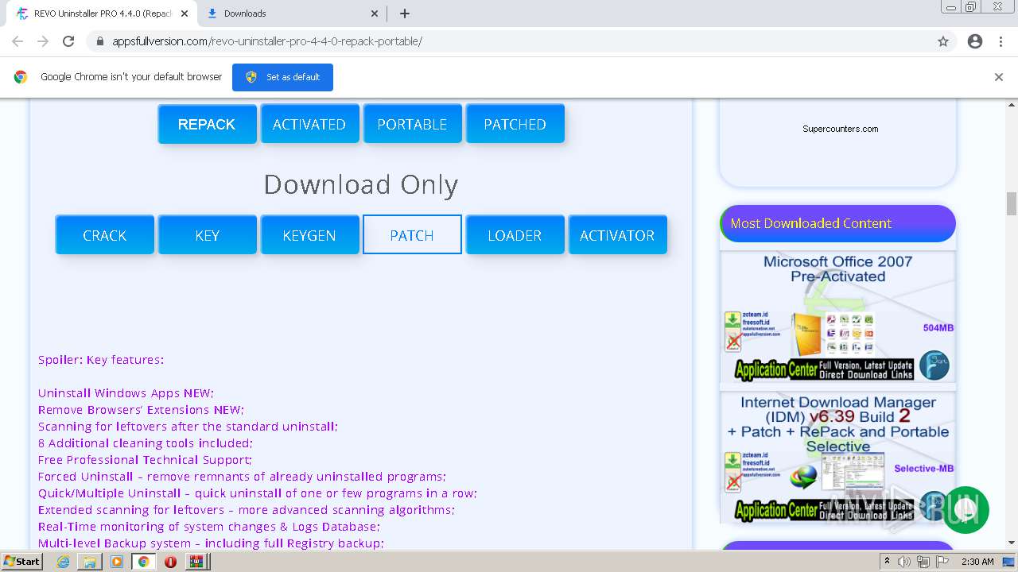Launch the media player from the taskbar
The height and width of the screenshot is (572, 1018).
click(x=117, y=562)
